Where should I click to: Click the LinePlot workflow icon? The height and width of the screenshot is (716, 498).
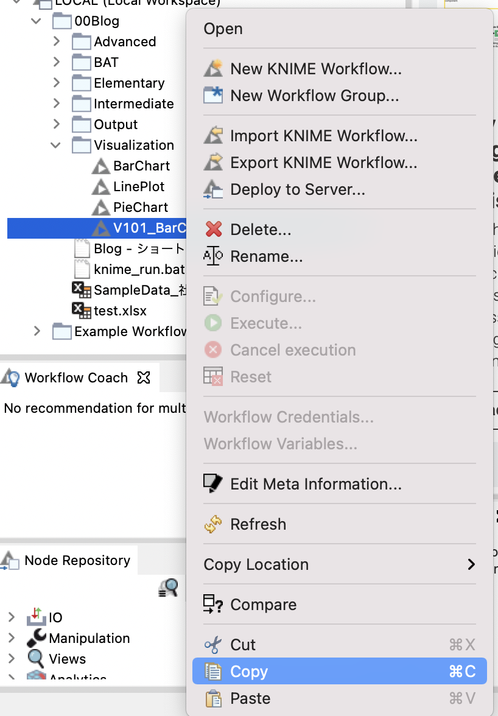click(100, 187)
